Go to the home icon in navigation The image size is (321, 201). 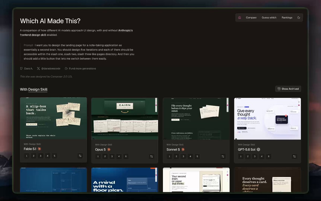239,18
